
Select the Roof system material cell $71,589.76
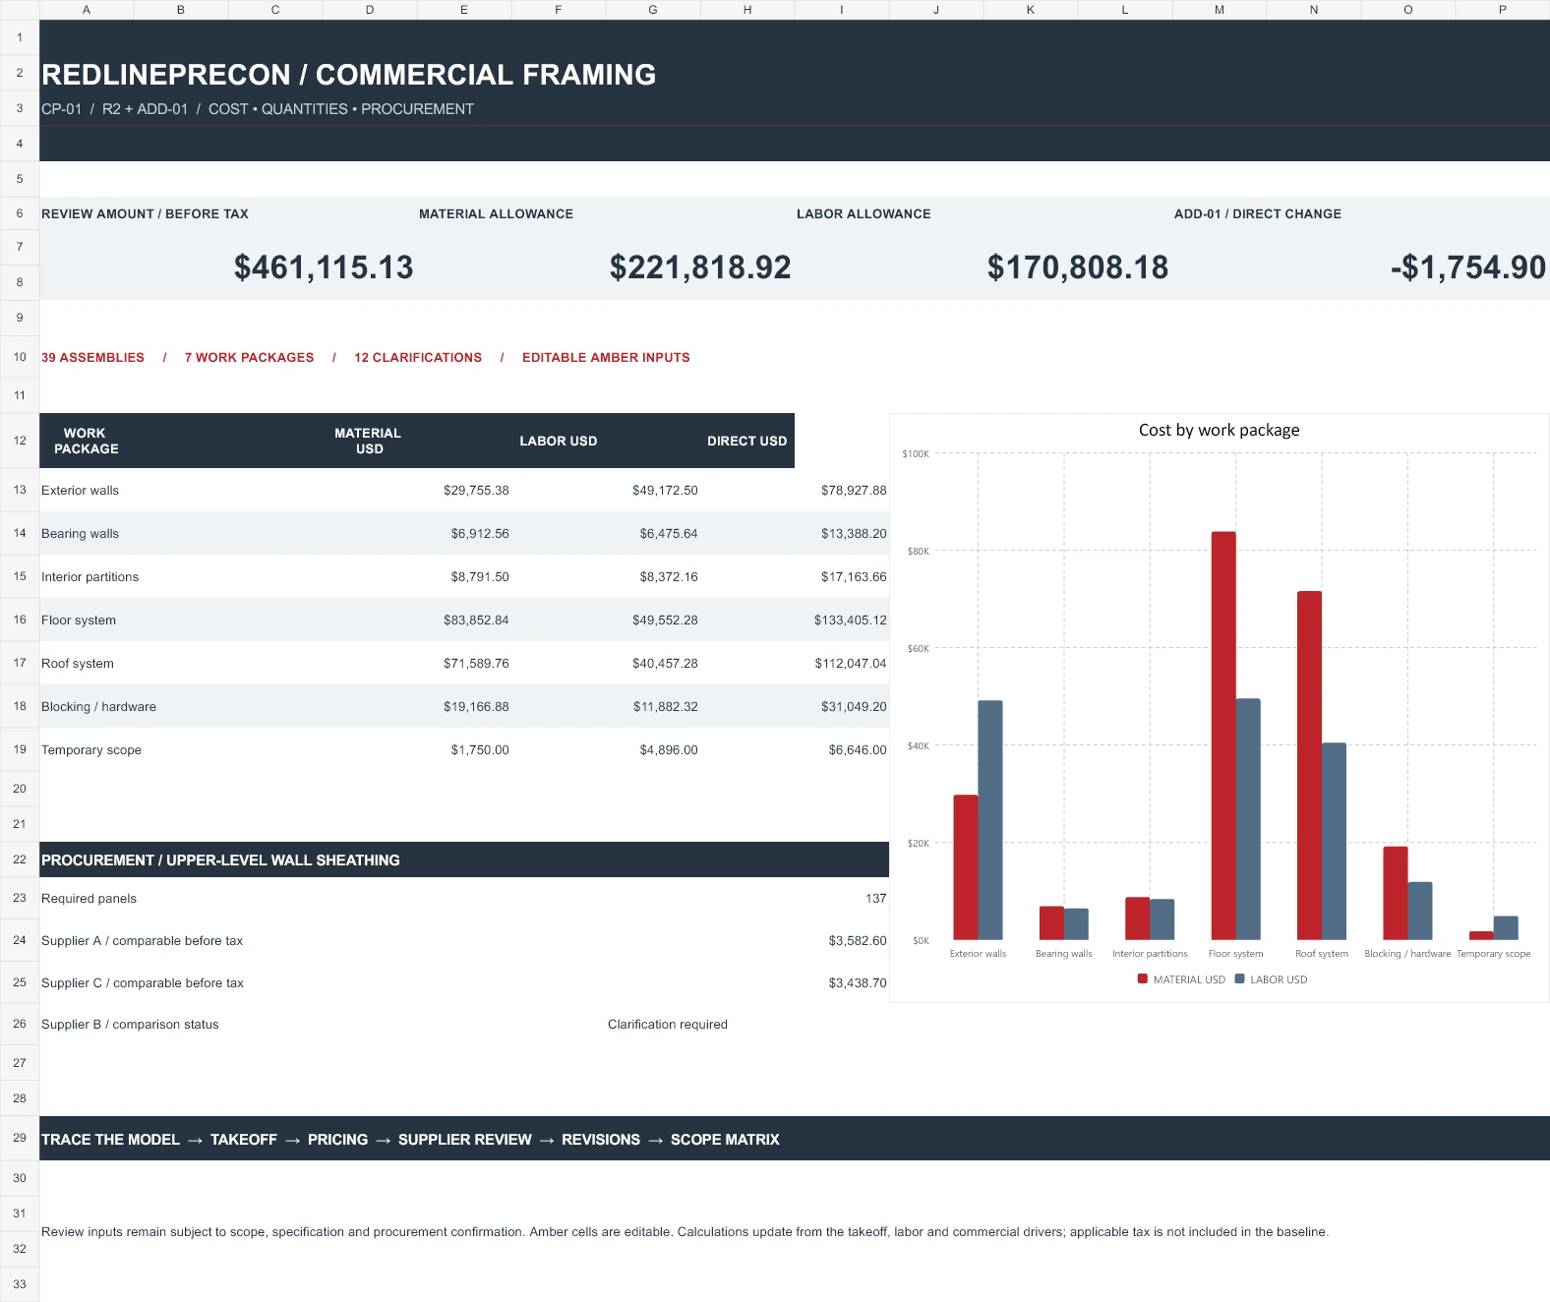[x=476, y=664]
